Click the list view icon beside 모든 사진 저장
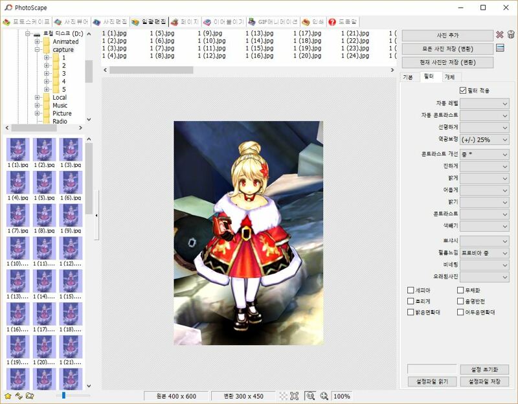Image resolution: width=518 pixels, height=404 pixels. click(x=500, y=48)
